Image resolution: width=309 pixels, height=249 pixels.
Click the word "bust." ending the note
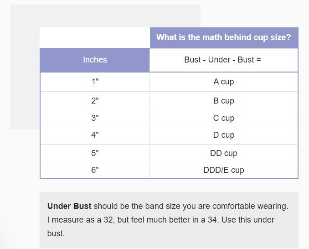pyautogui.click(x=56, y=233)
